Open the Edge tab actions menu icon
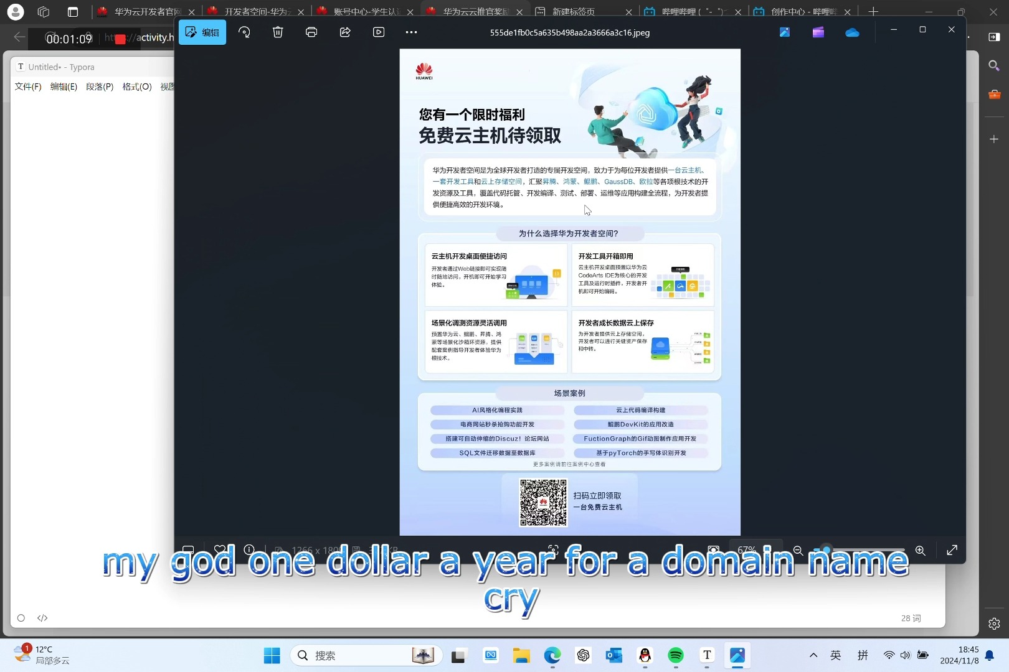Screen dimensions: 1009x672 [73, 12]
